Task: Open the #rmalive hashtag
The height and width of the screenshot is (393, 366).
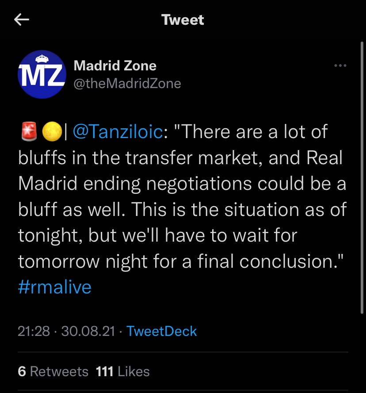Action: point(55,287)
